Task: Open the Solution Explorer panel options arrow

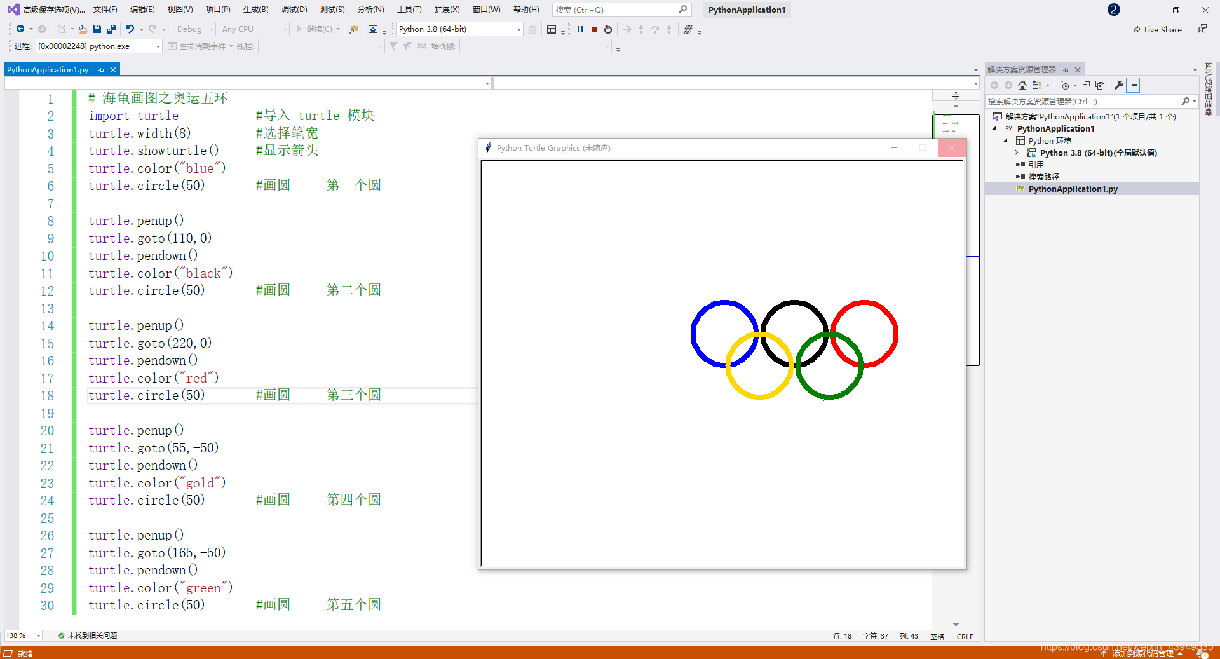Action: pos(1195,70)
